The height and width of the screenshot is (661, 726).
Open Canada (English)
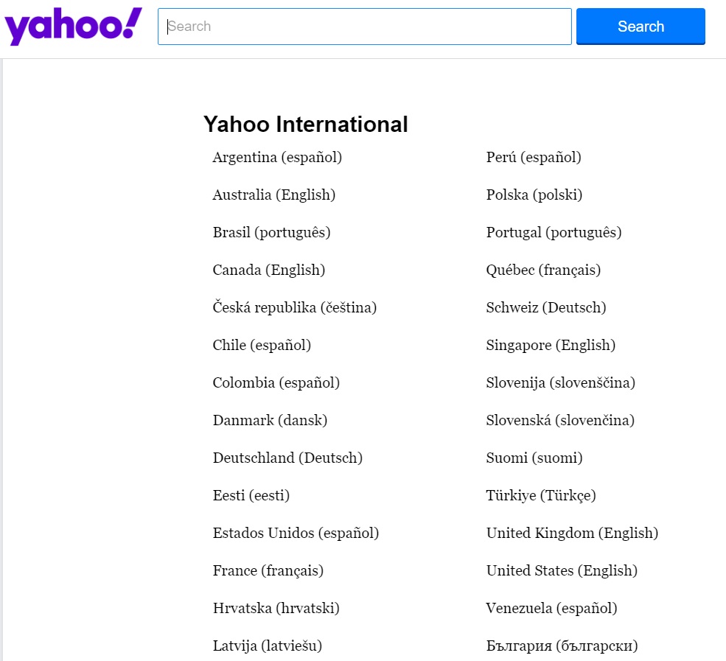tap(269, 270)
